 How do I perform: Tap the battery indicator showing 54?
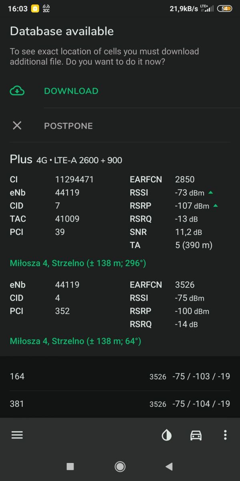[224, 8]
